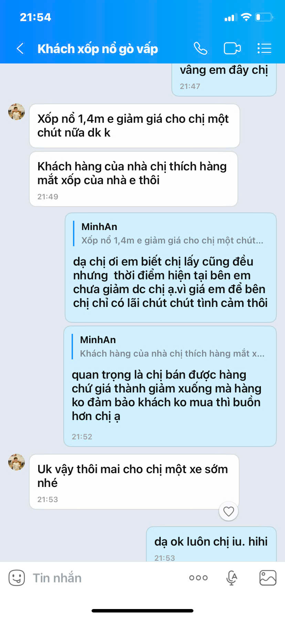Tap MinhAn avatar beside 21:49 message
The width and height of the screenshot is (285, 618).
coord(17,112)
